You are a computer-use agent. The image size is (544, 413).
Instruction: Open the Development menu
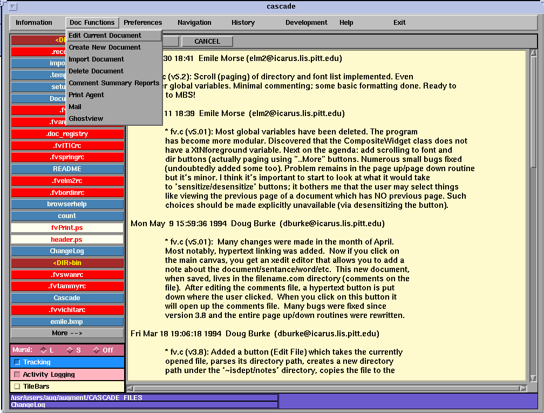point(306,23)
